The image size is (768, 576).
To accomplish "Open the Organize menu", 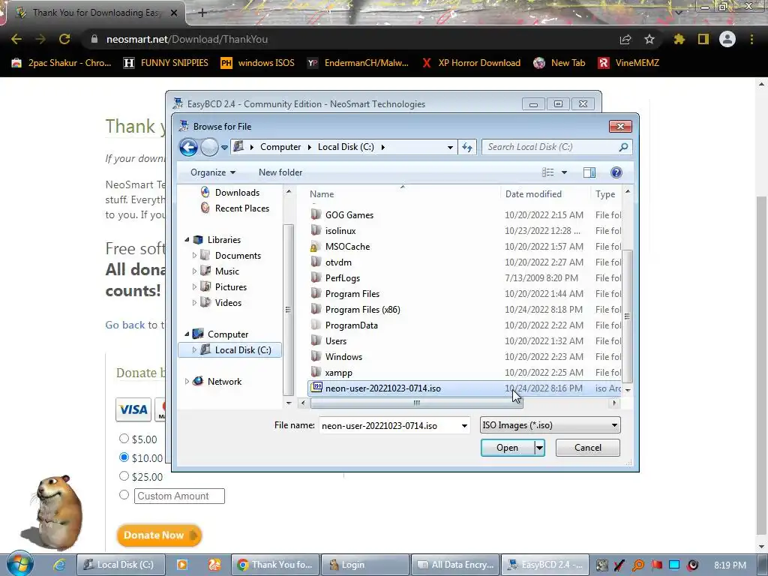I will [x=213, y=172].
